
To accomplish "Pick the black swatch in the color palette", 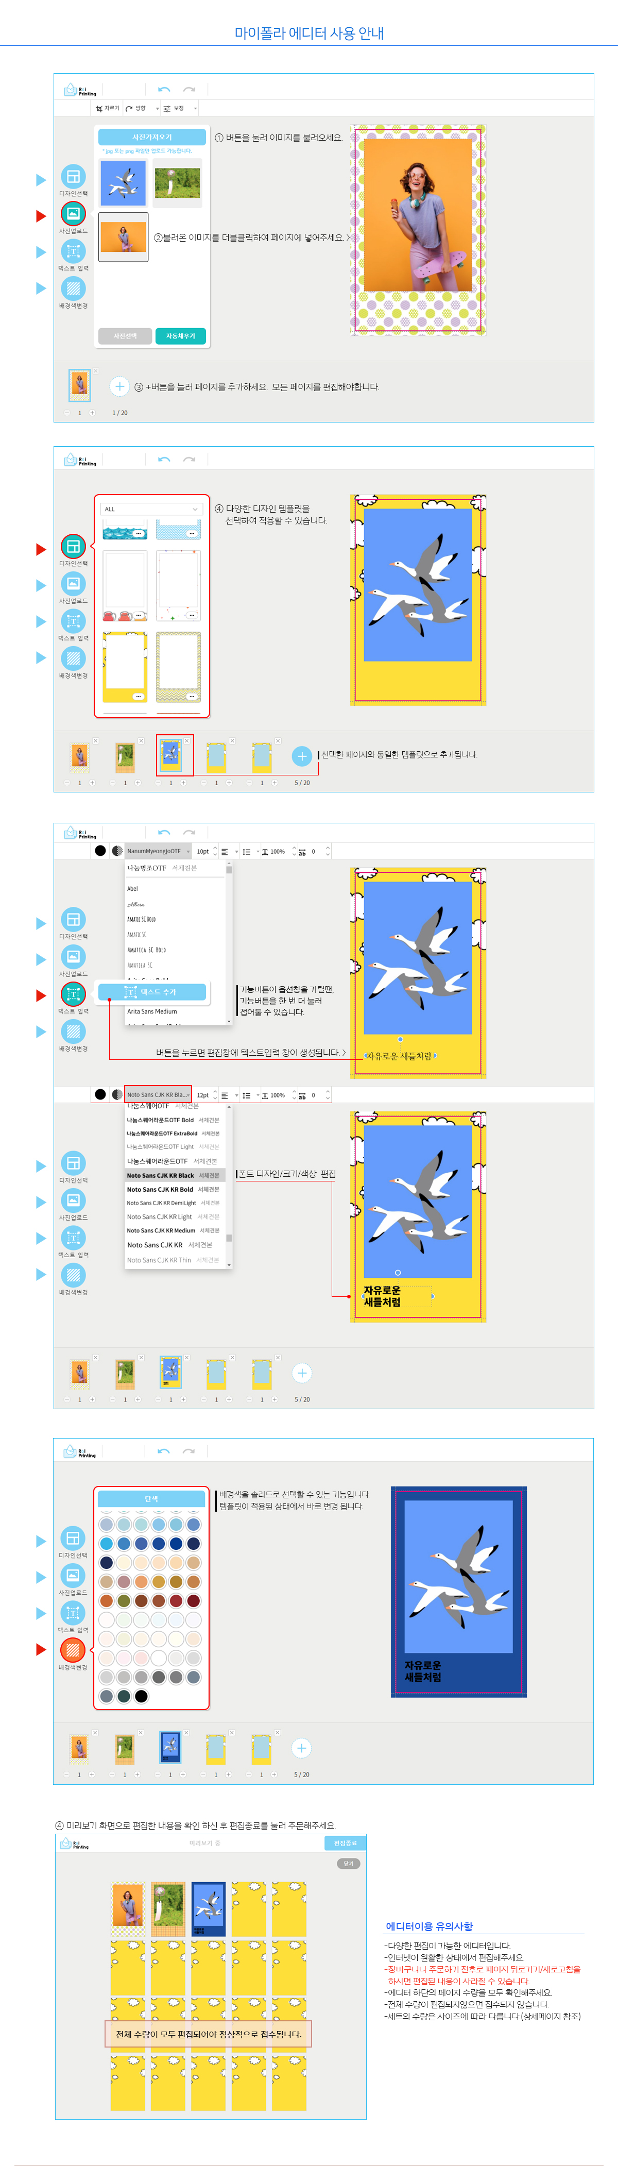I will (x=142, y=1696).
